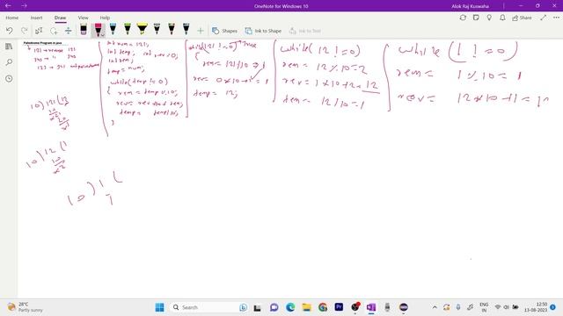563x316 pixels.
Task: Pick the second-to-last pencil in the pen row
Action: (172, 29)
